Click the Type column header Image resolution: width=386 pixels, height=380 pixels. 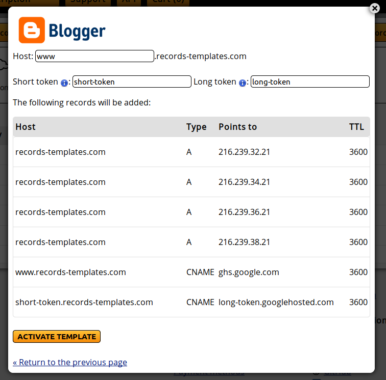tap(196, 127)
